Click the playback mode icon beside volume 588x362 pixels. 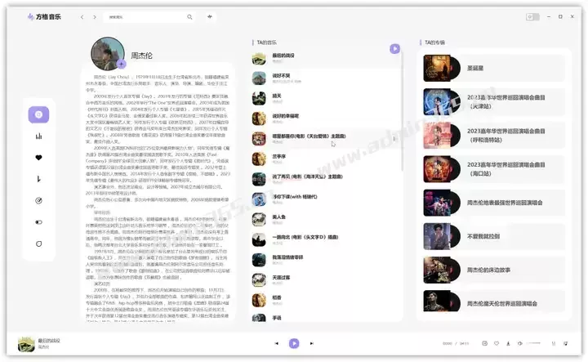pyautogui.click(x=554, y=343)
